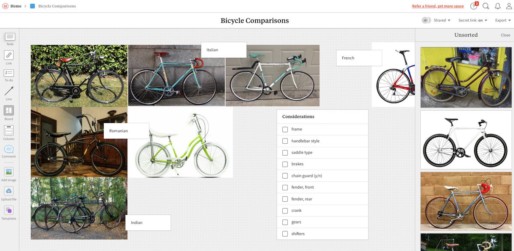Viewport: 514px width, 251px height.
Task: Close the Unsorted panel
Action: click(505, 35)
